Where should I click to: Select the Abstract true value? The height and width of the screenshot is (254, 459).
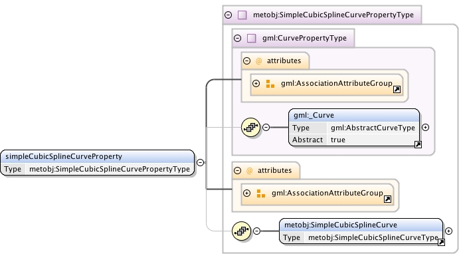coord(338,140)
